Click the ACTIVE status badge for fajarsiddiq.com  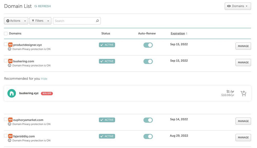coord(107,136)
